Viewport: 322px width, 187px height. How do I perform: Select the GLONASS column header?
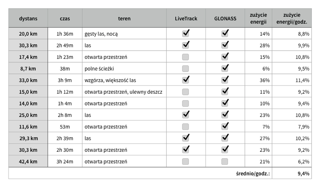[x=225, y=18]
